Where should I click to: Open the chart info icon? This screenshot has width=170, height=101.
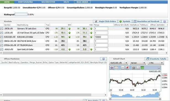(159, 68)
